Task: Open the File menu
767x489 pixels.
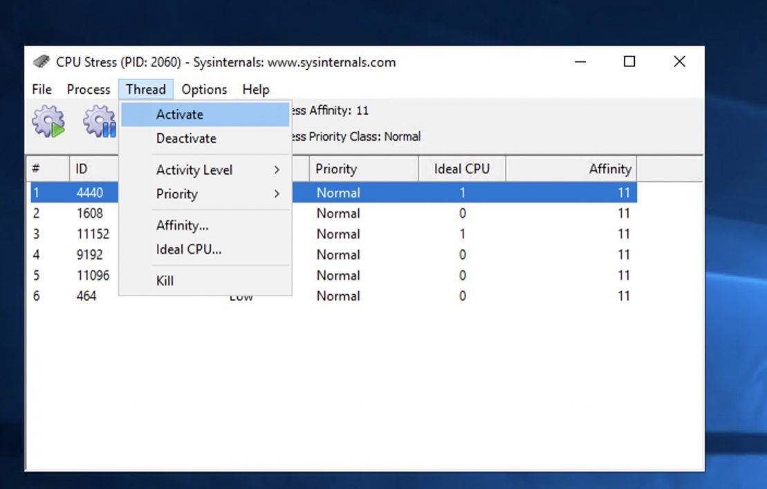Action: [x=41, y=89]
